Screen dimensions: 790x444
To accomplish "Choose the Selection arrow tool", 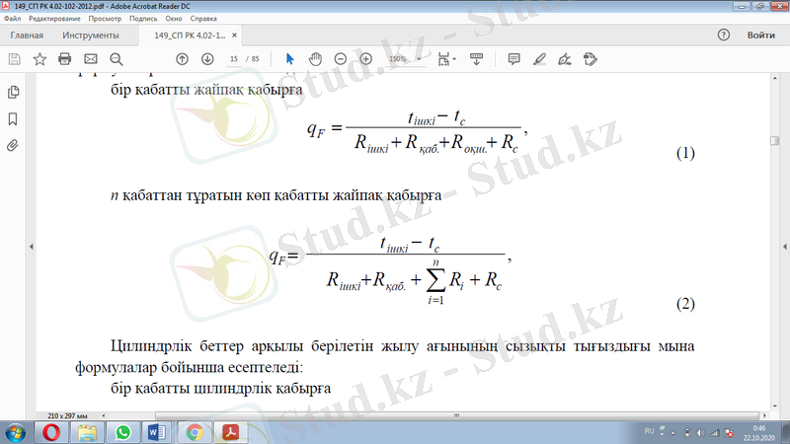I will coord(289,59).
